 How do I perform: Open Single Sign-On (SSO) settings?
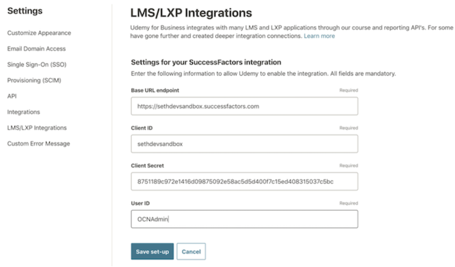(x=38, y=64)
